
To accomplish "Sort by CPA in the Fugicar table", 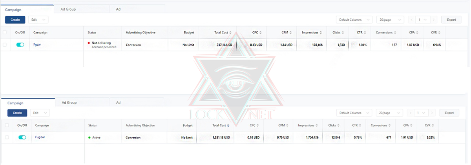I will pyautogui.click(x=412, y=126).
